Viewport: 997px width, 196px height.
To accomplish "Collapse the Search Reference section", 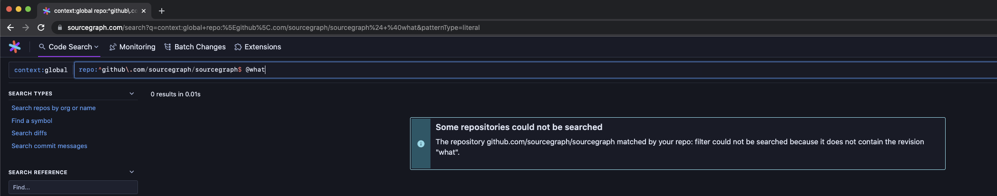I will click(132, 172).
